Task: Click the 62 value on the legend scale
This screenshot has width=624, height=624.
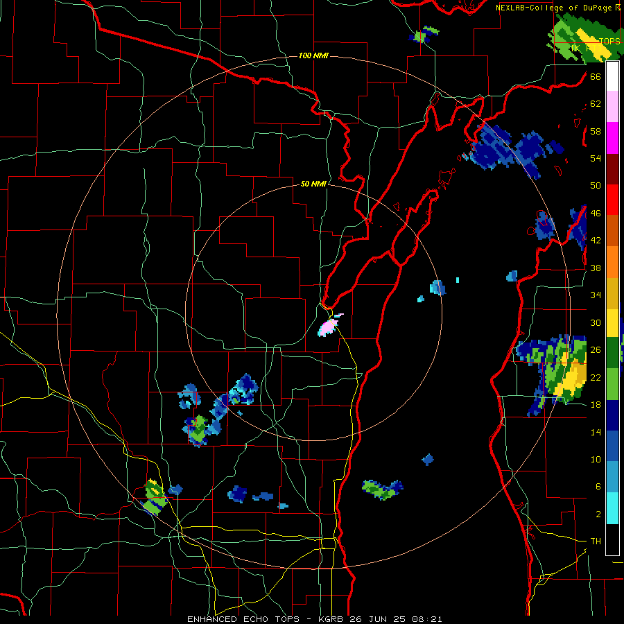Action: click(x=596, y=104)
